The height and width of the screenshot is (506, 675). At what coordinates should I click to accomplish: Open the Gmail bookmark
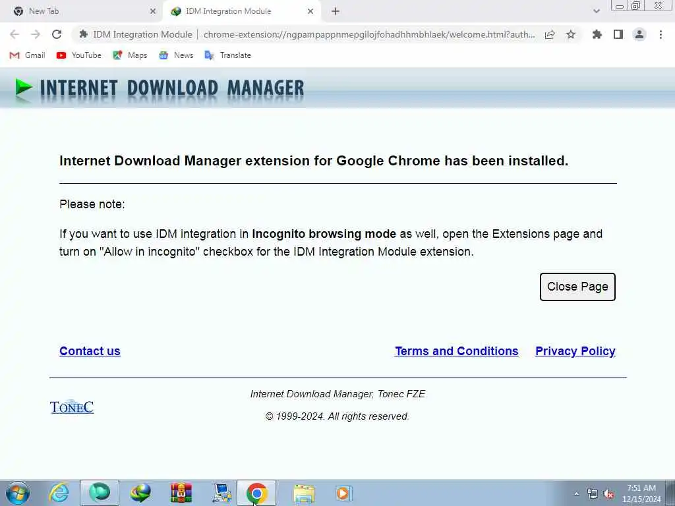pos(27,55)
